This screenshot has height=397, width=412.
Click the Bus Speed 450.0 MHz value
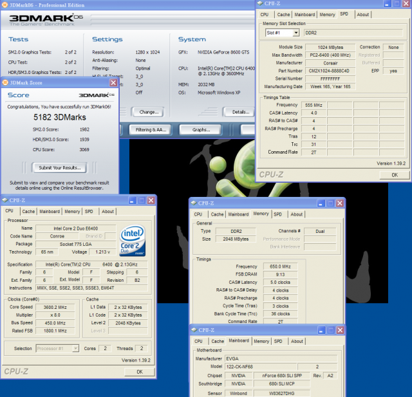[55, 323]
